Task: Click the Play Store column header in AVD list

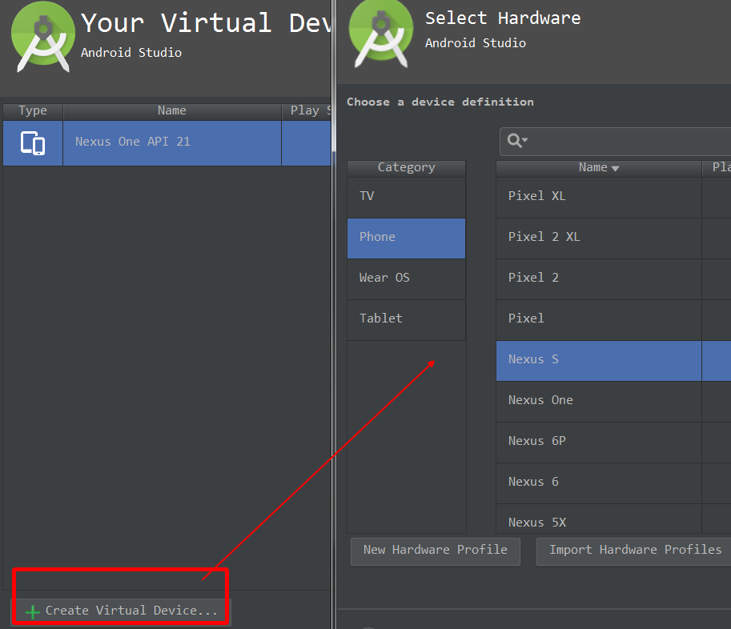Action: click(307, 112)
